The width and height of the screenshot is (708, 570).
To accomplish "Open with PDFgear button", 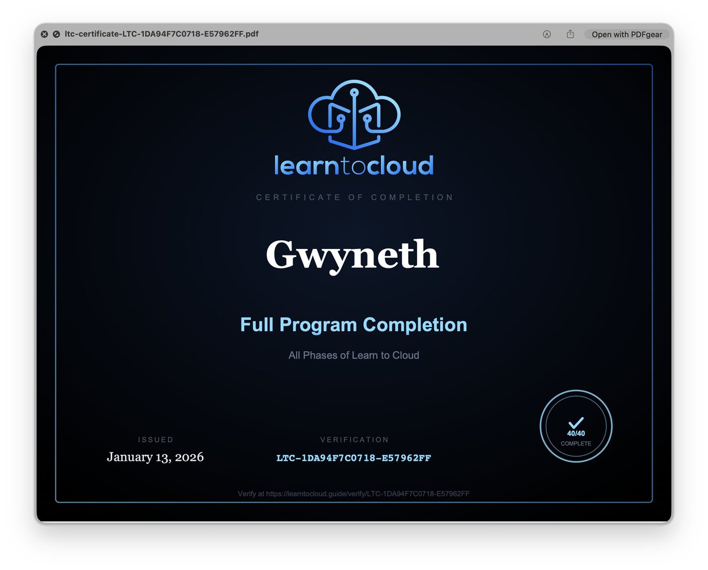I will click(627, 34).
